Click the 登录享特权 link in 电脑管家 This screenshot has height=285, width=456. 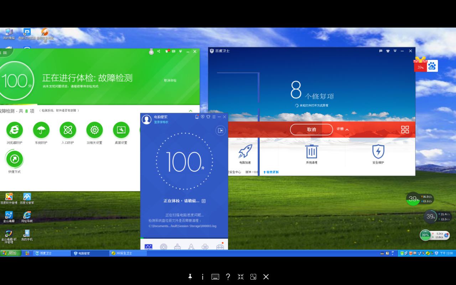pos(161,122)
